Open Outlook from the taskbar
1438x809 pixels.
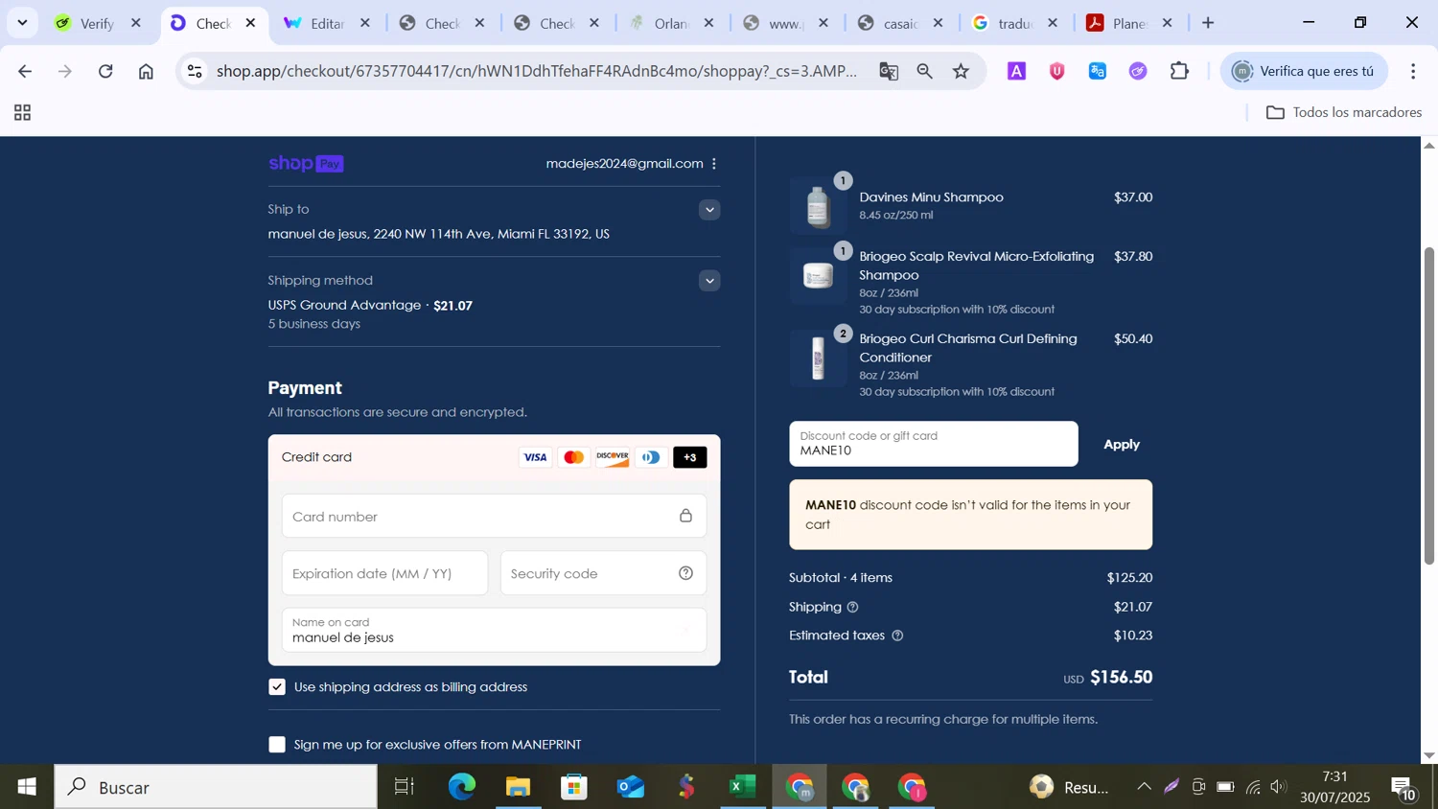coord(630,787)
